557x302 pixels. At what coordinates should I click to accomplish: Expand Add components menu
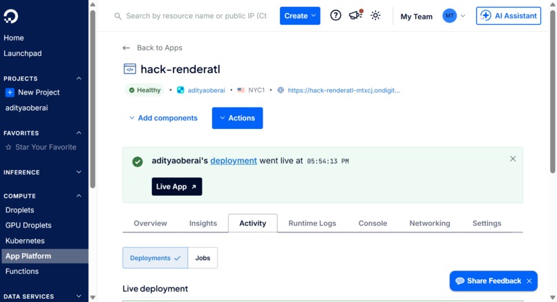[x=163, y=118]
